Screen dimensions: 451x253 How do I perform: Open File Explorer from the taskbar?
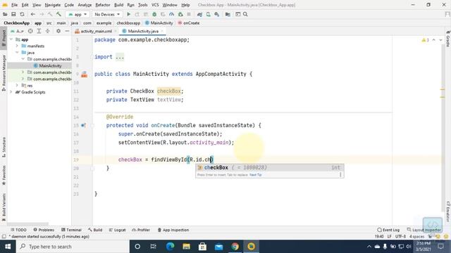point(186,247)
